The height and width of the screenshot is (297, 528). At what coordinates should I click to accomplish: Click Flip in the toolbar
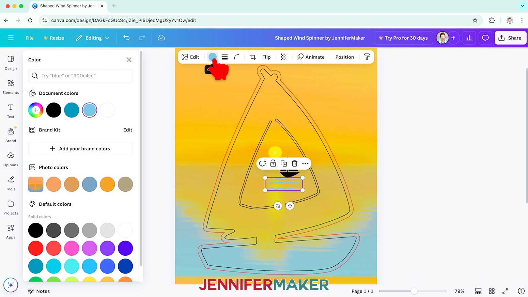pyautogui.click(x=266, y=57)
